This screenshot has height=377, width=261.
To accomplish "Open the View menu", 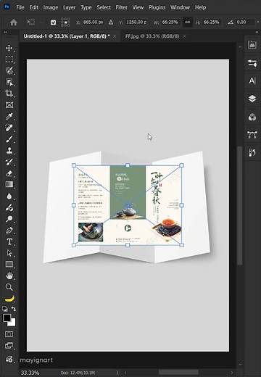I will tap(138, 7).
